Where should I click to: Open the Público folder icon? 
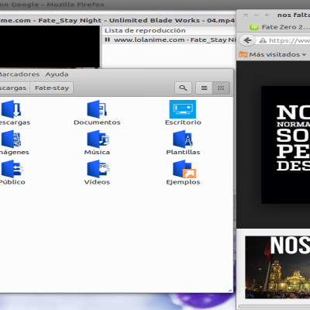point(12,169)
